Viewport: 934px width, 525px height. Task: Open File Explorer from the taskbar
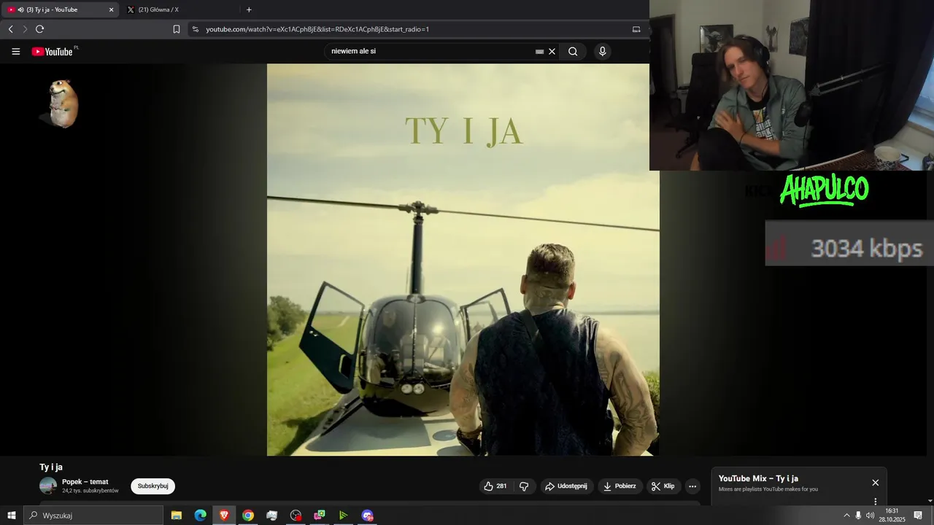(177, 516)
